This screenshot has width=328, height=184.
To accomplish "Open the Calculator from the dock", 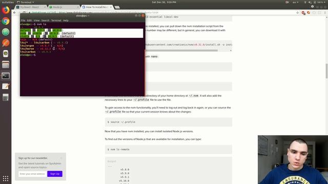I will coord(6,97).
